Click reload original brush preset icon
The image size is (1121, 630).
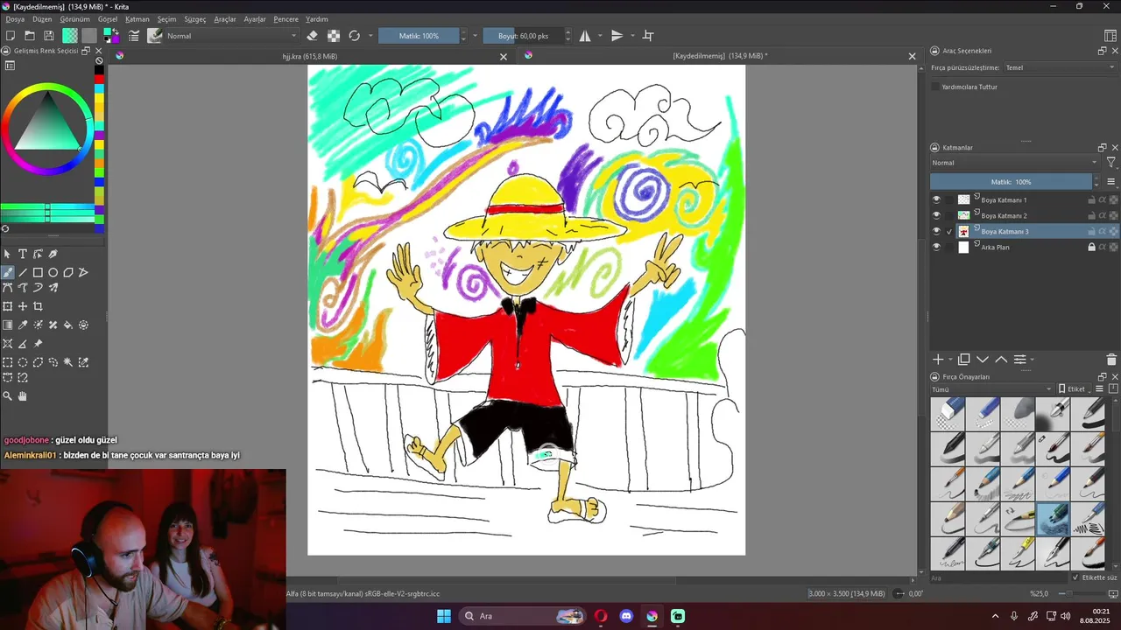[x=355, y=36]
